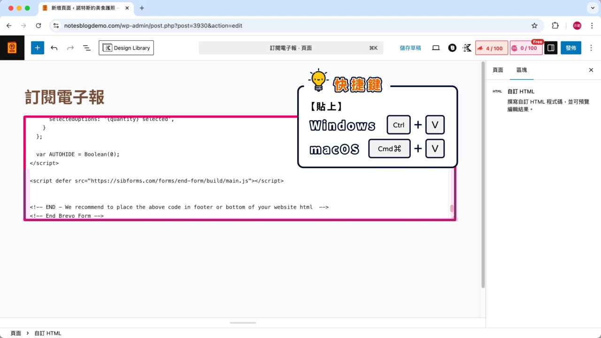
Task: Toggle the settings sidebar with the black panel icon
Action: pyautogui.click(x=550, y=47)
